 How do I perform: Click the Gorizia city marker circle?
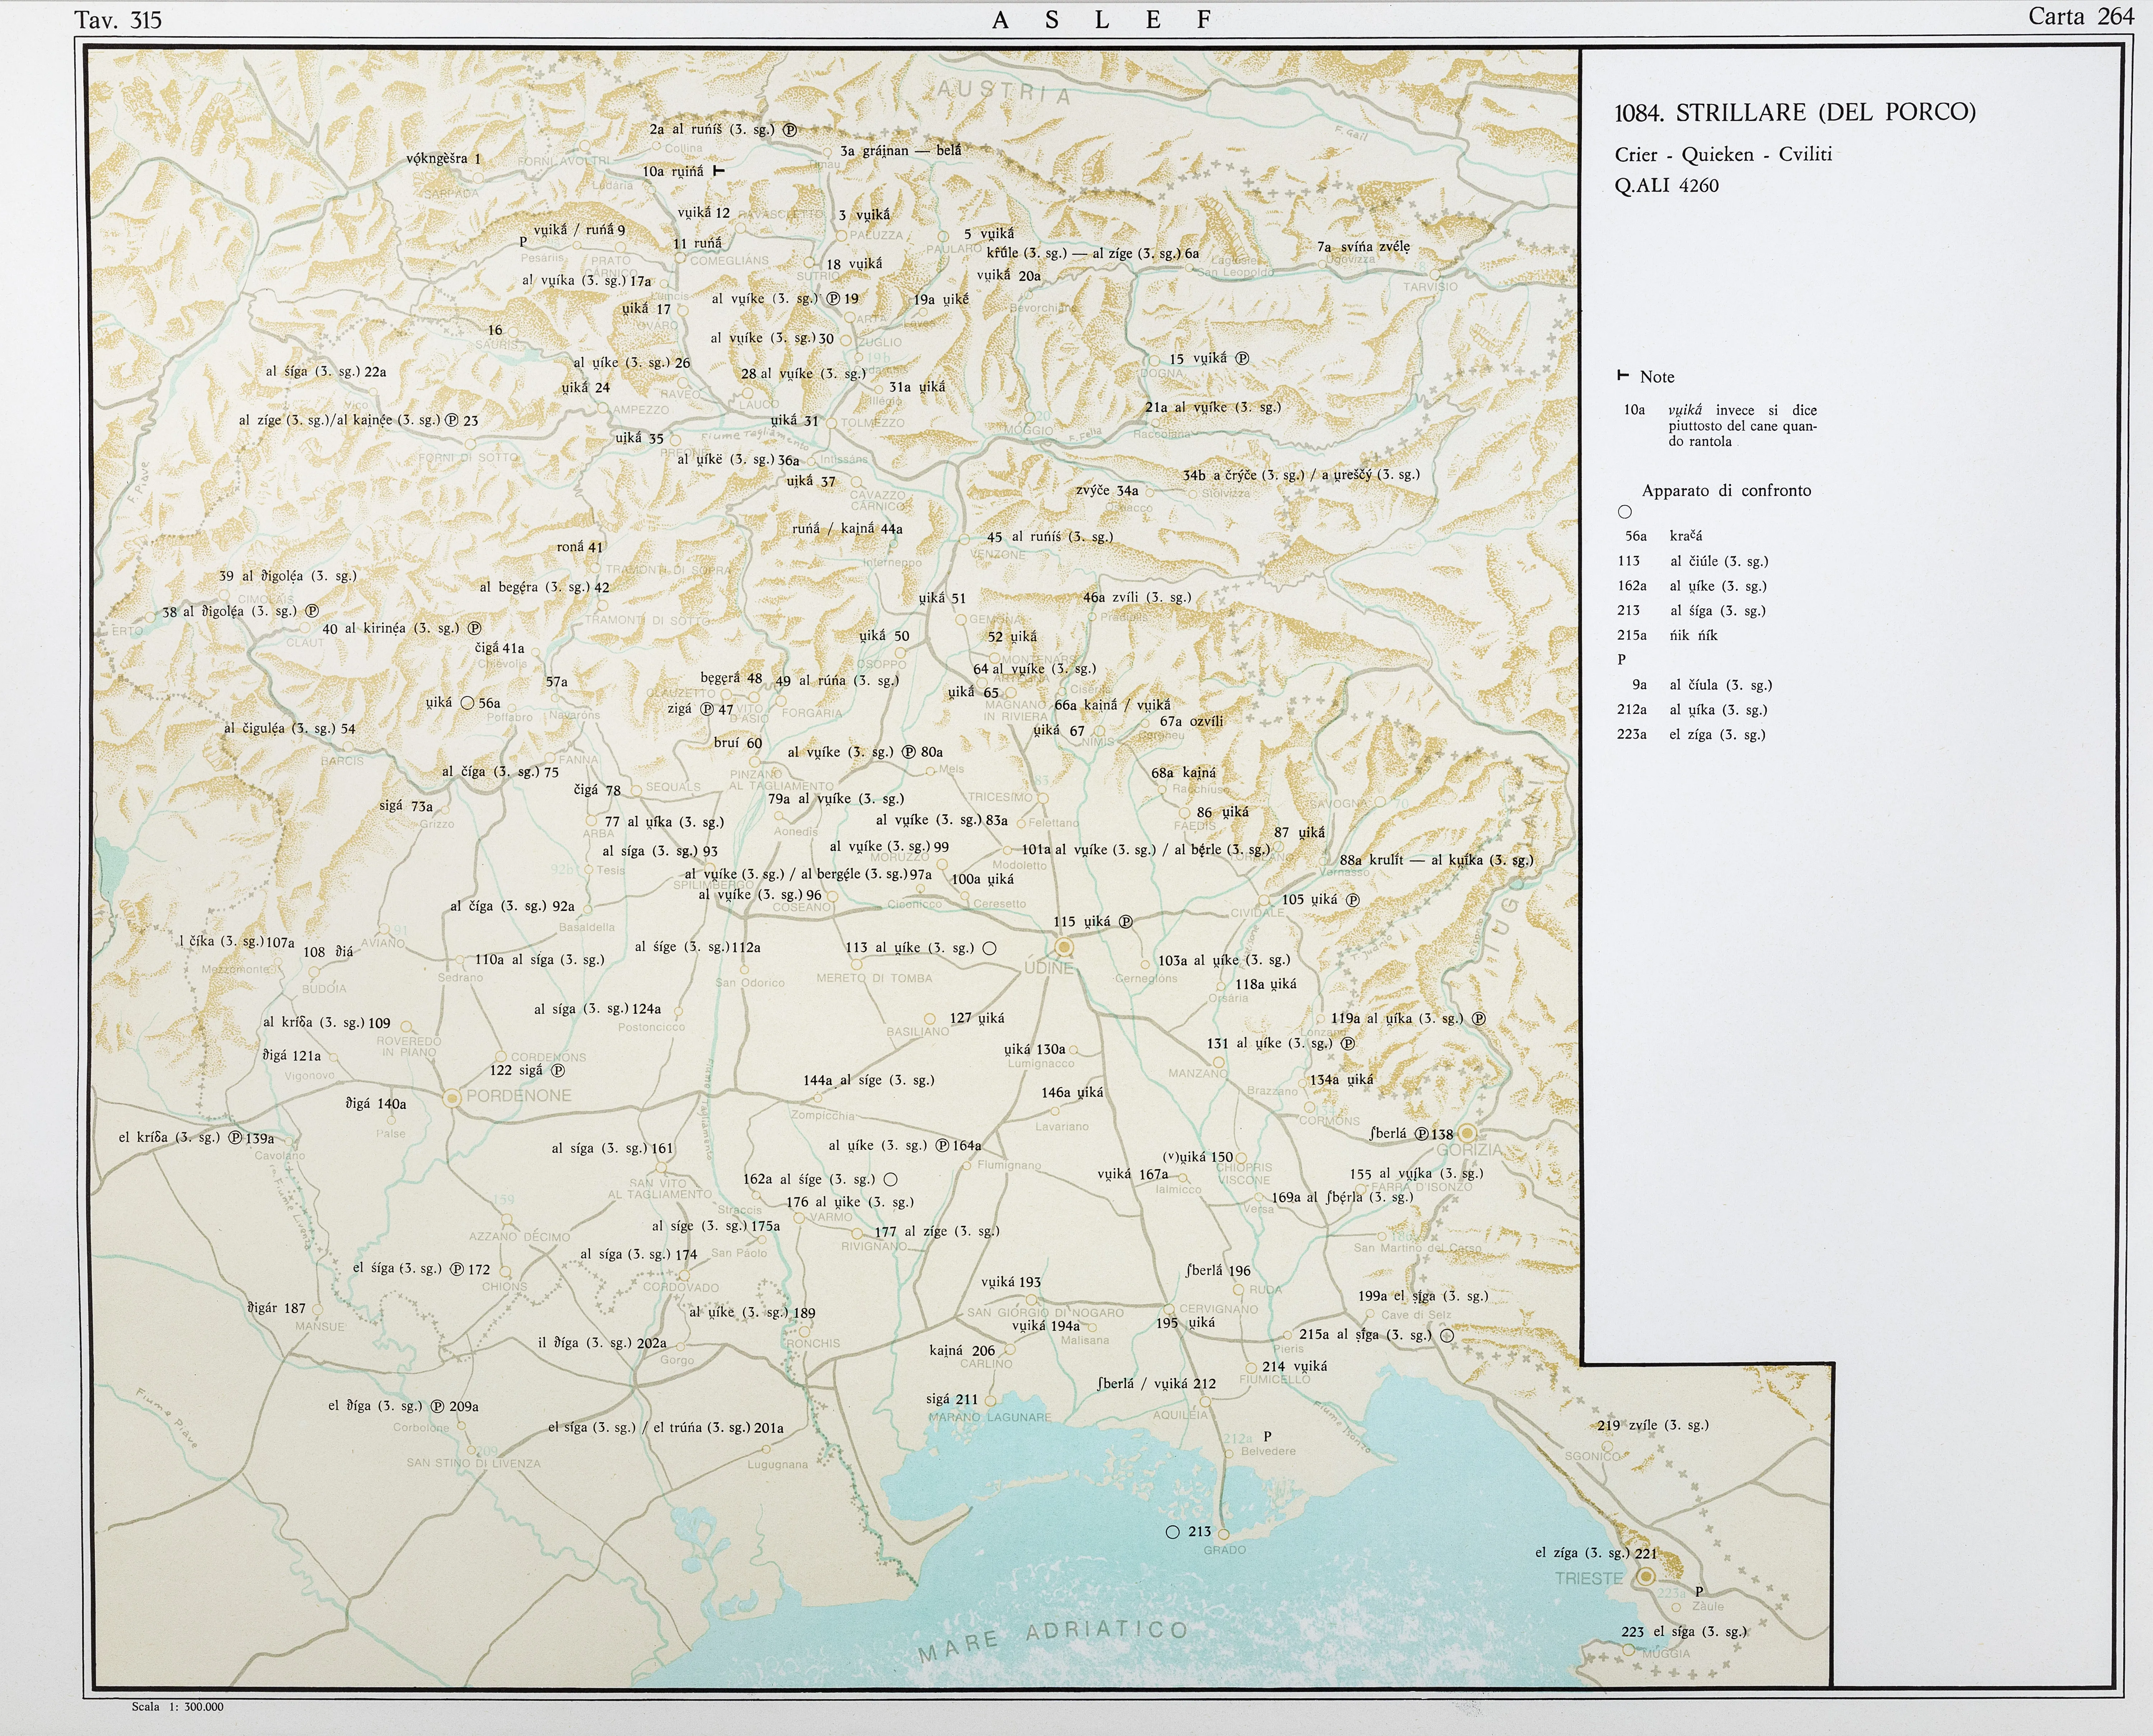(1467, 1133)
